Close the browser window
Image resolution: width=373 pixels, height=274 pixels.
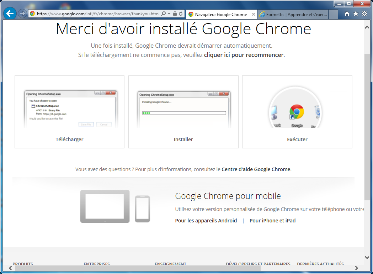coord(362,4)
